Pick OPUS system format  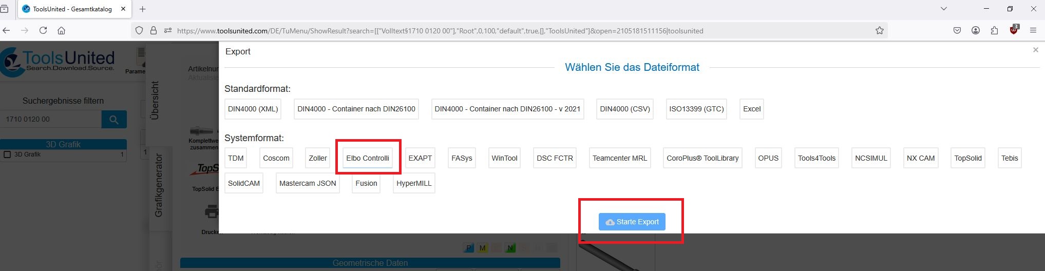(x=768, y=158)
